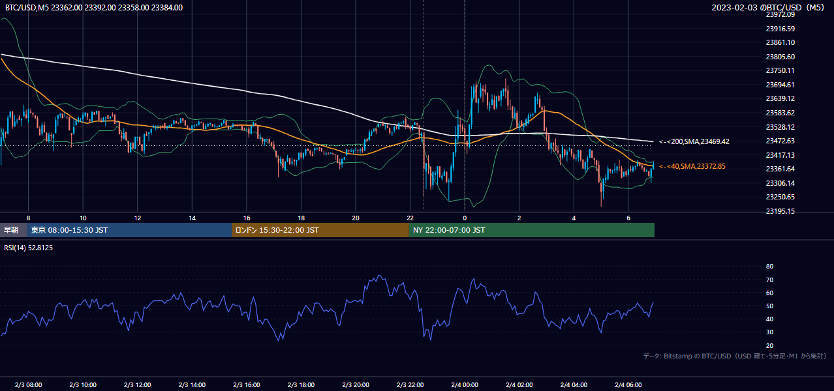
Task: Click hour label 4 below the price chart
Action: click(x=574, y=218)
